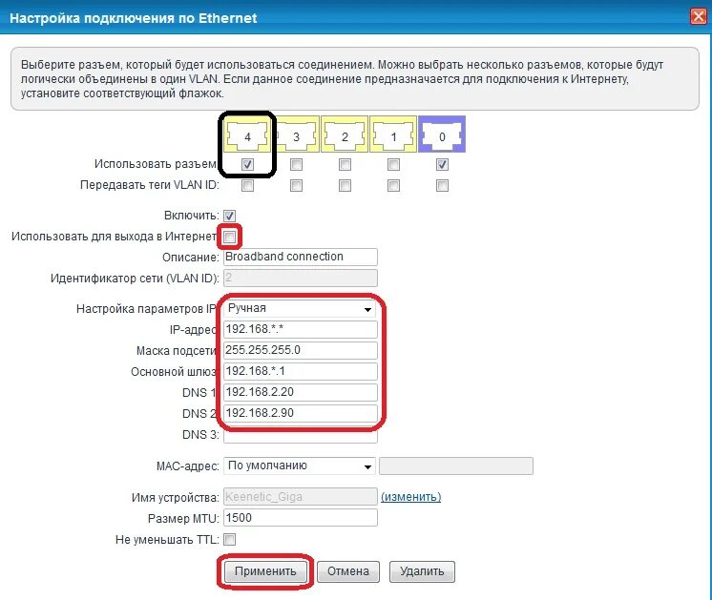Click the DNS 2 field
Viewport: 712px width, 600px height.
click(x=300, y=413)
